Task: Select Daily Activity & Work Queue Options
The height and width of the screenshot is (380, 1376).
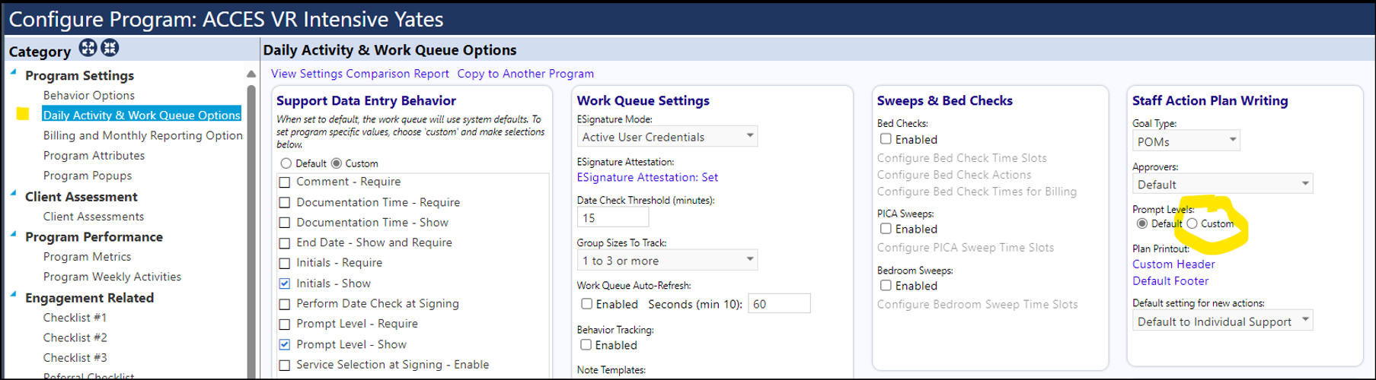Action: coord(142,115)
